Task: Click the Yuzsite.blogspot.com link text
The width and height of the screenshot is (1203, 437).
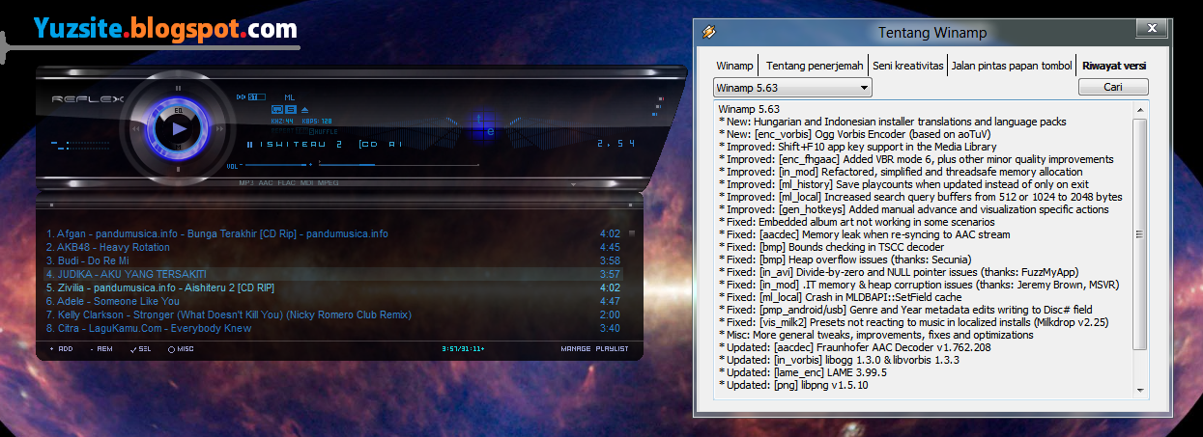Action: [164, 28]
